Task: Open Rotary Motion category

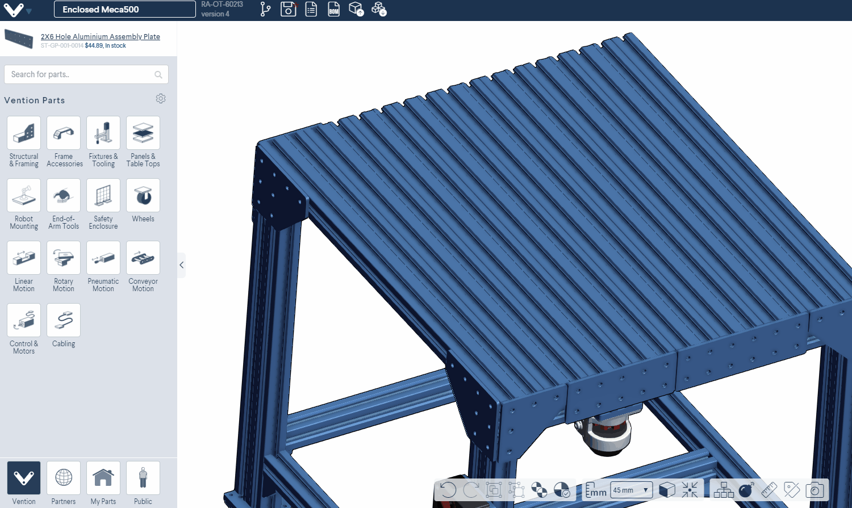Action: 64,267
